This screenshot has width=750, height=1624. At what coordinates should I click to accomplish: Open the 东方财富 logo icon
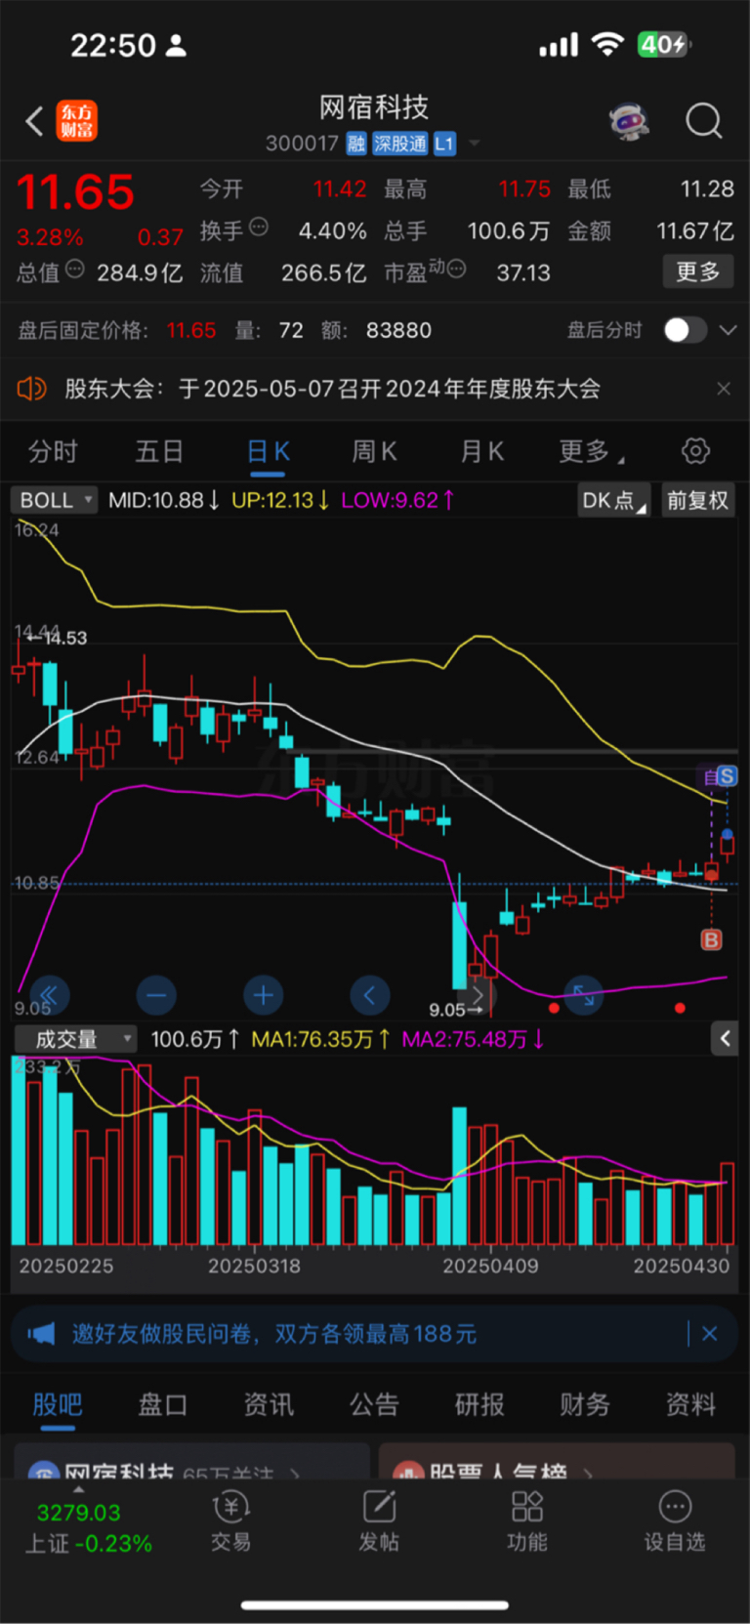(77, 121)
